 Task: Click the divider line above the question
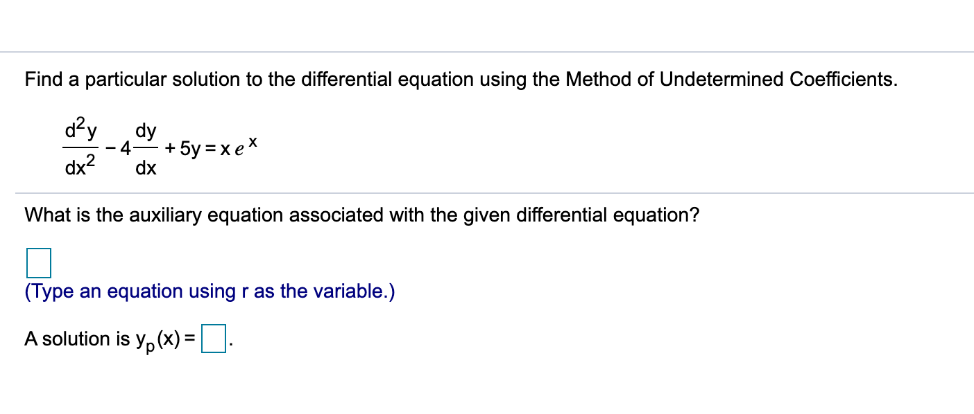(486, 52)
